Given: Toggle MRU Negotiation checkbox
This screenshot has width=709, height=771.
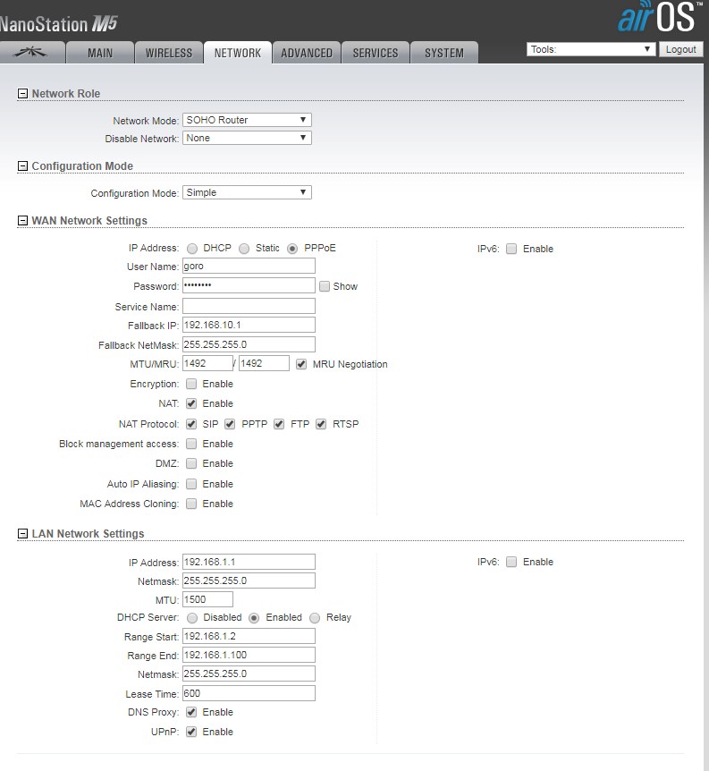Looking at the screenshot, I should click(301, 364).
